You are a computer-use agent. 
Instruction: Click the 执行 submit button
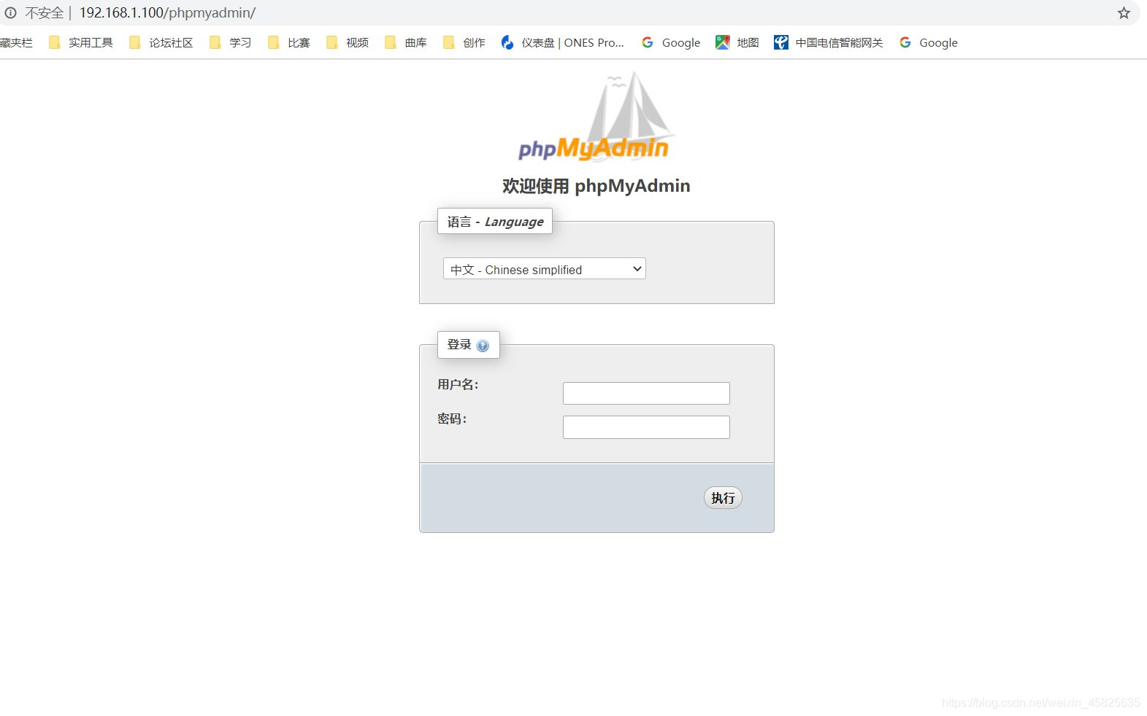(x=723, y=497)
